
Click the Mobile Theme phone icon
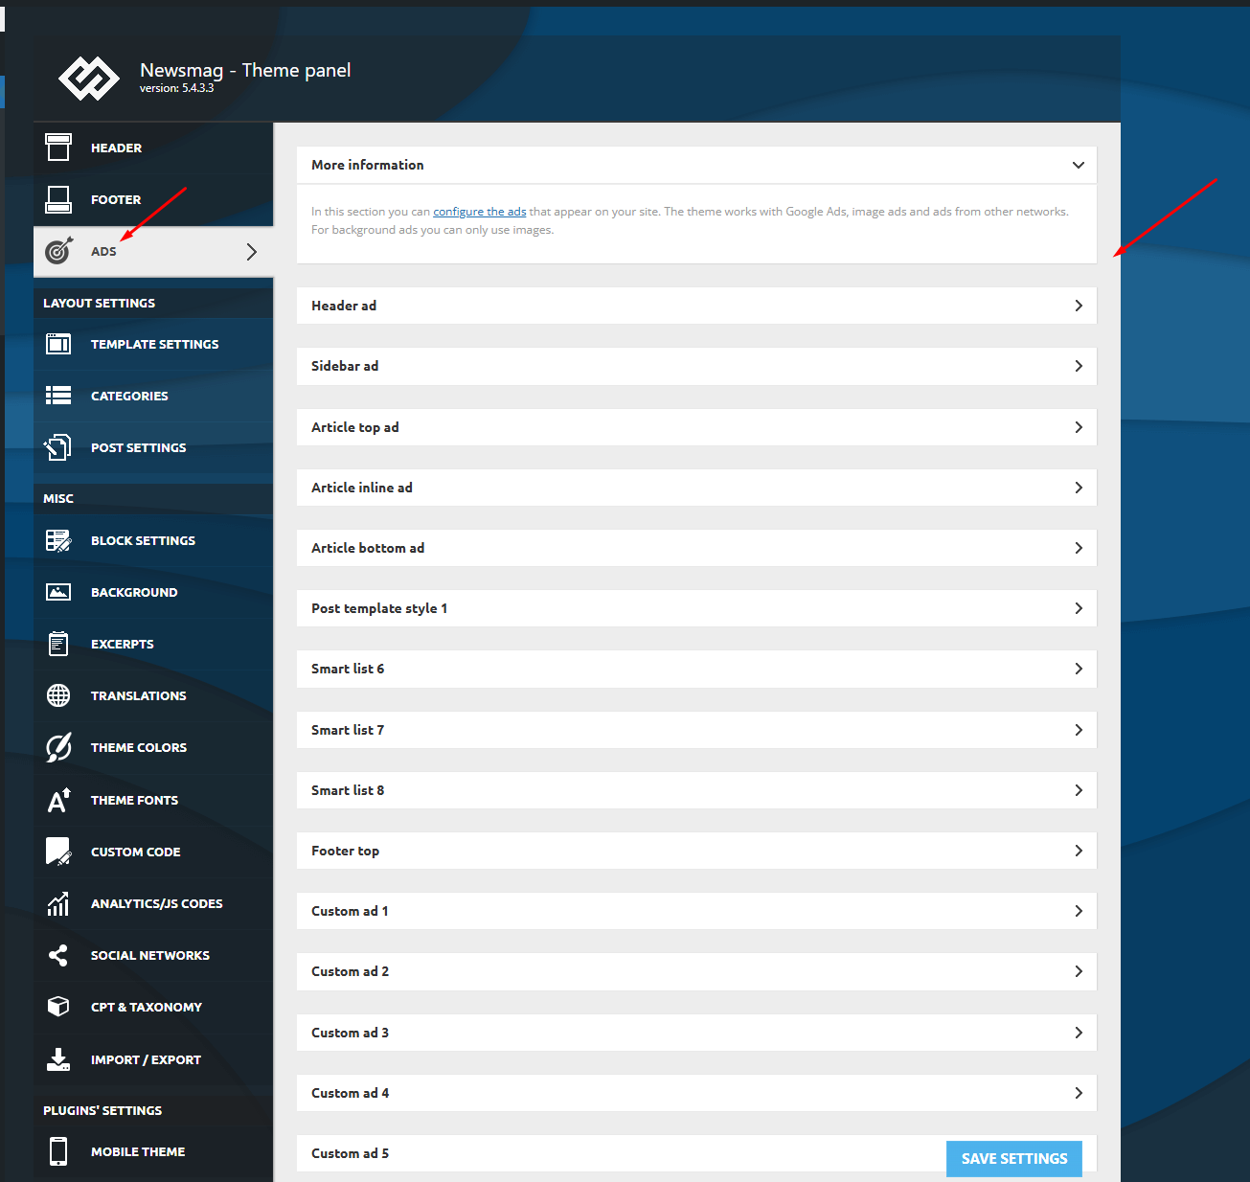click(x=58, y=1151)
